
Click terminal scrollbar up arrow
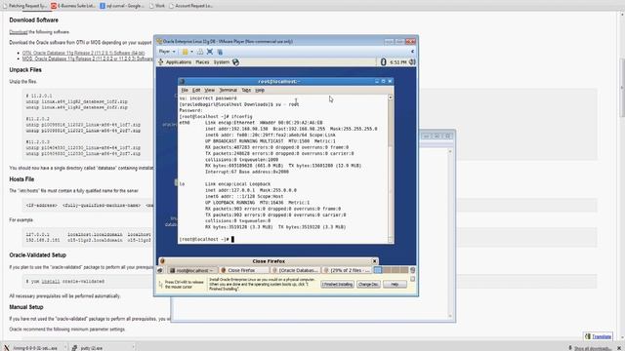tap(391, 97)
